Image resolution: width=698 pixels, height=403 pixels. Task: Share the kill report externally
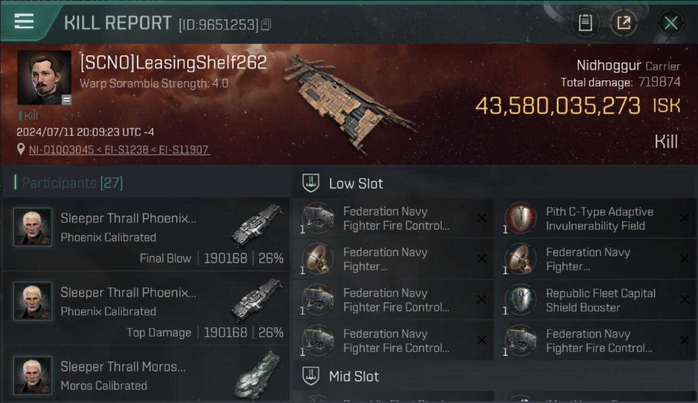[x=623, y=23]
